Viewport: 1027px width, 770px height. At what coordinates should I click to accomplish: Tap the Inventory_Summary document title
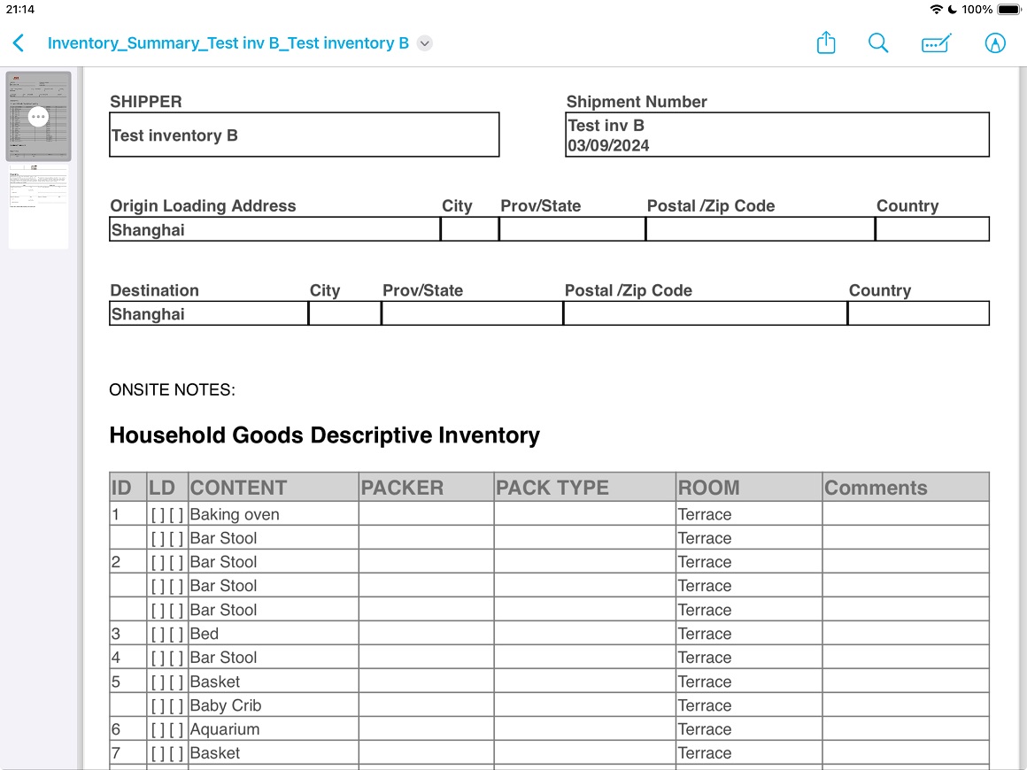(x=228, y=43)
